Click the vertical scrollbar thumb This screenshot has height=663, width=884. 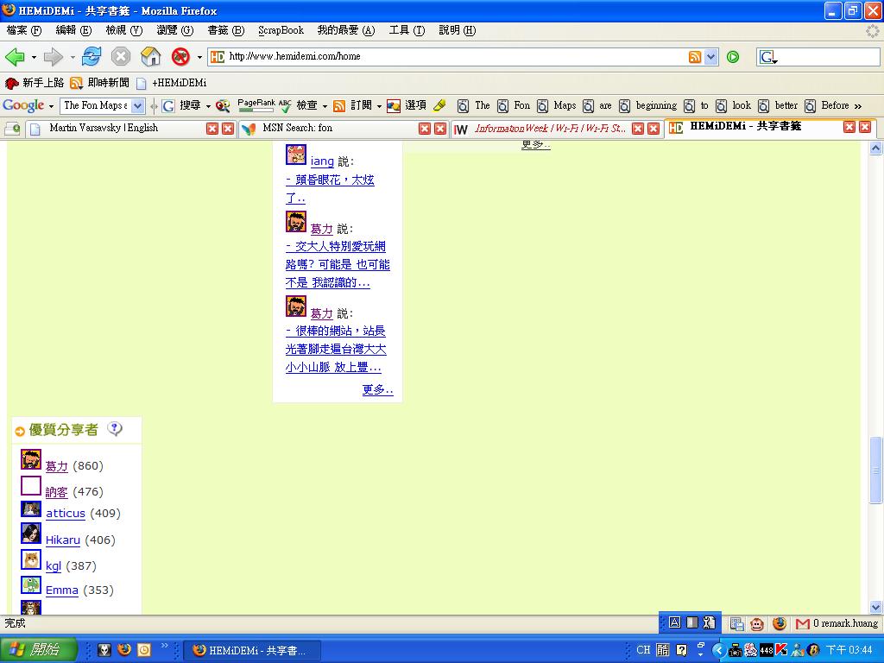876,470
